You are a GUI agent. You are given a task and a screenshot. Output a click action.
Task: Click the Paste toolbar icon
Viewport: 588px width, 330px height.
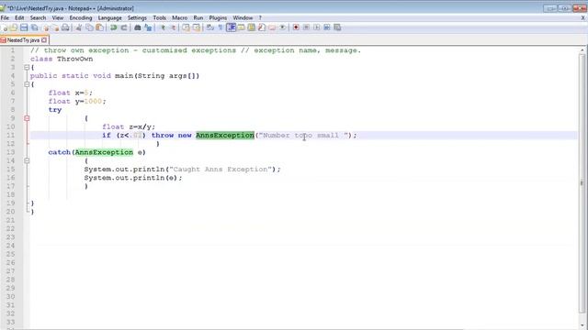(x=100, y=27)
